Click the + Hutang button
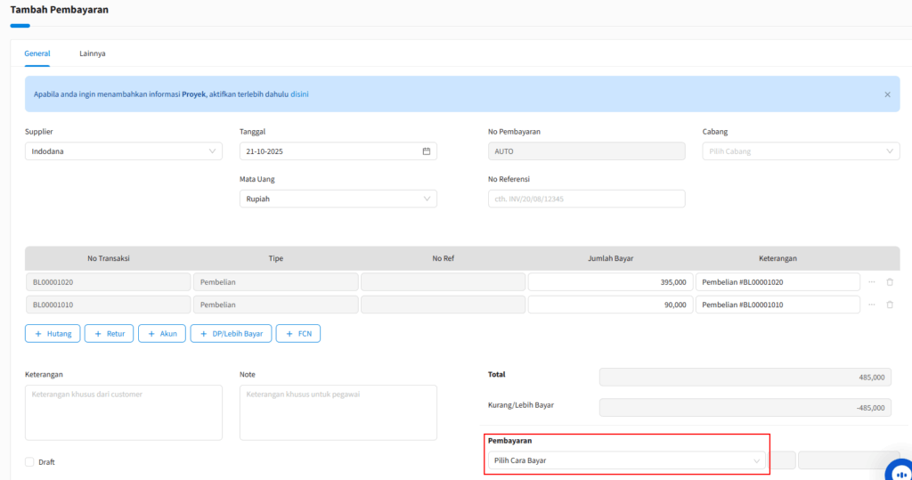Image resolution: width=912 pixels, height=480 pixels. [x=53, y=334]
